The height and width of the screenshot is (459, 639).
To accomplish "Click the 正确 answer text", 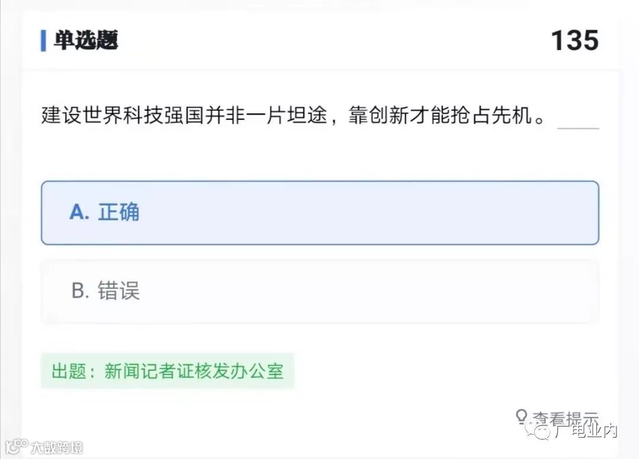I will click(x=119, y=212).
